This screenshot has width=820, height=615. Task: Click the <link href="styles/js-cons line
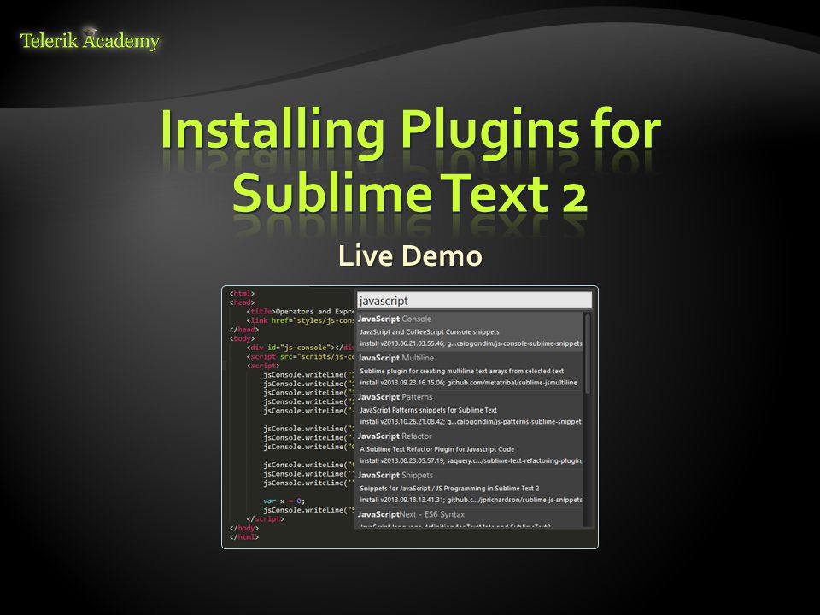click(300, 320)
